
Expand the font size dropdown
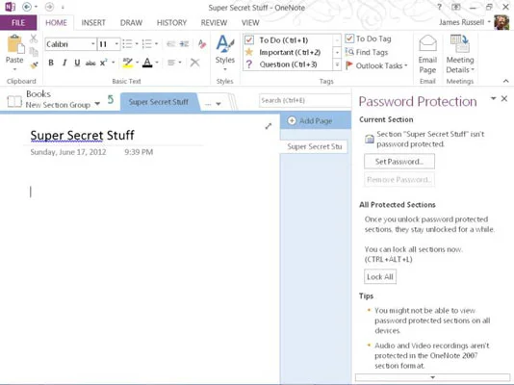click(116, 44)
